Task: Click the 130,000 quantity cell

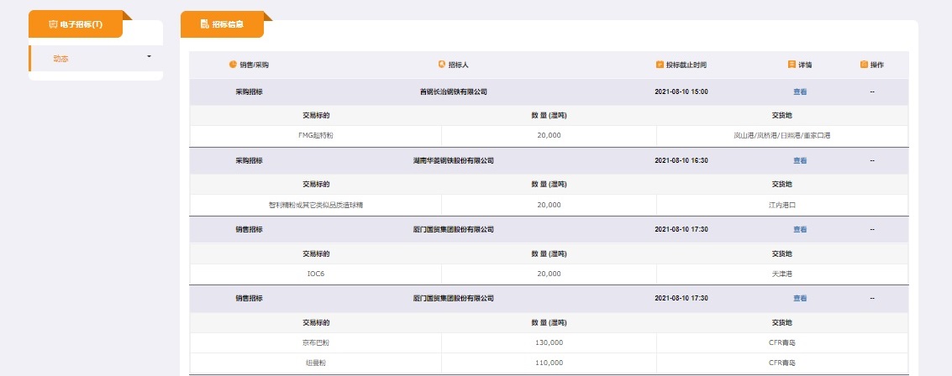Action: click(x=549, y=342)
